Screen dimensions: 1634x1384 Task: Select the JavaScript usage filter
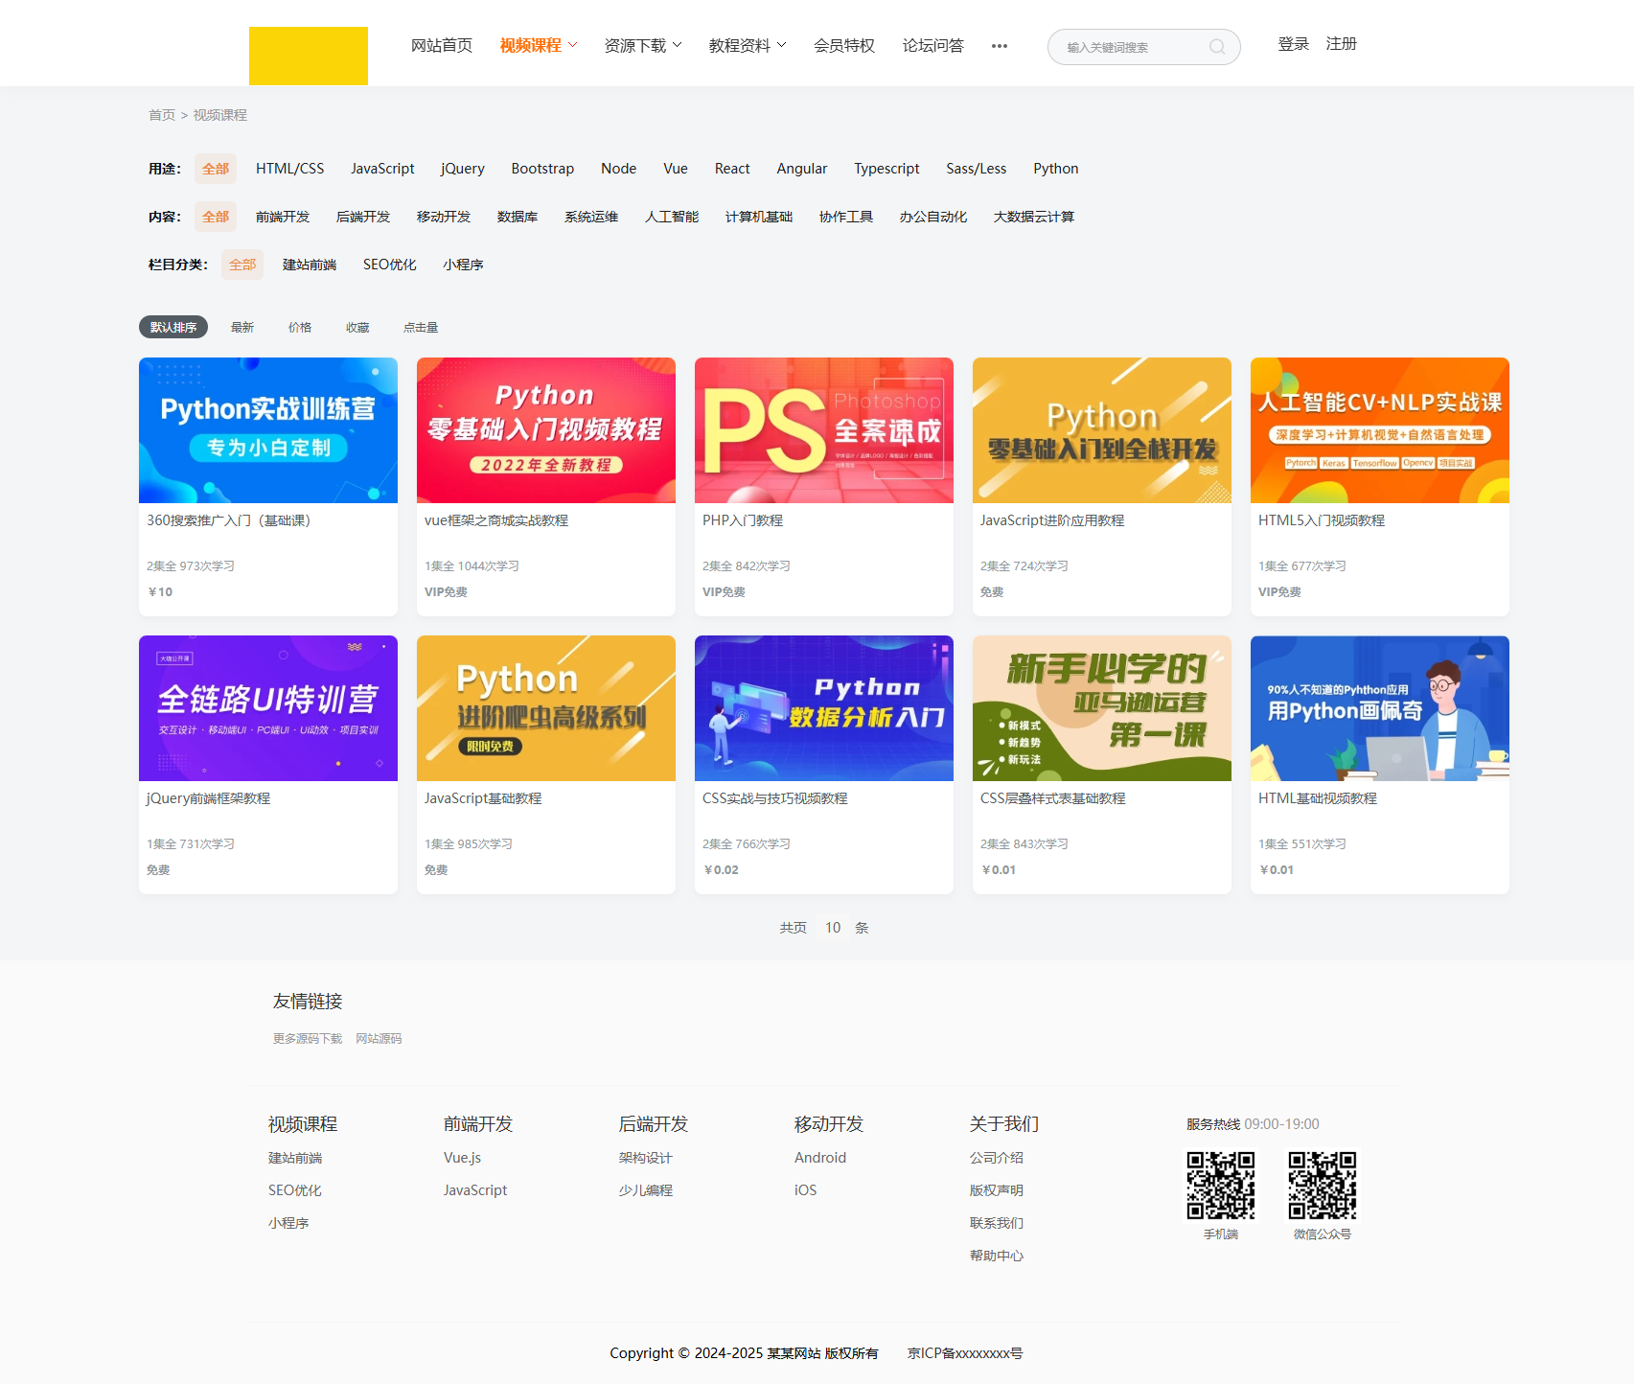click(382, 169)
